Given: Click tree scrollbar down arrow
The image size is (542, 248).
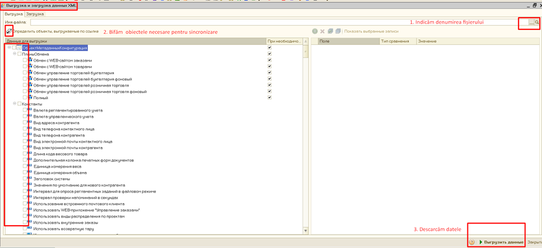Looking at the screenshot, I should (x=305, y=231).
